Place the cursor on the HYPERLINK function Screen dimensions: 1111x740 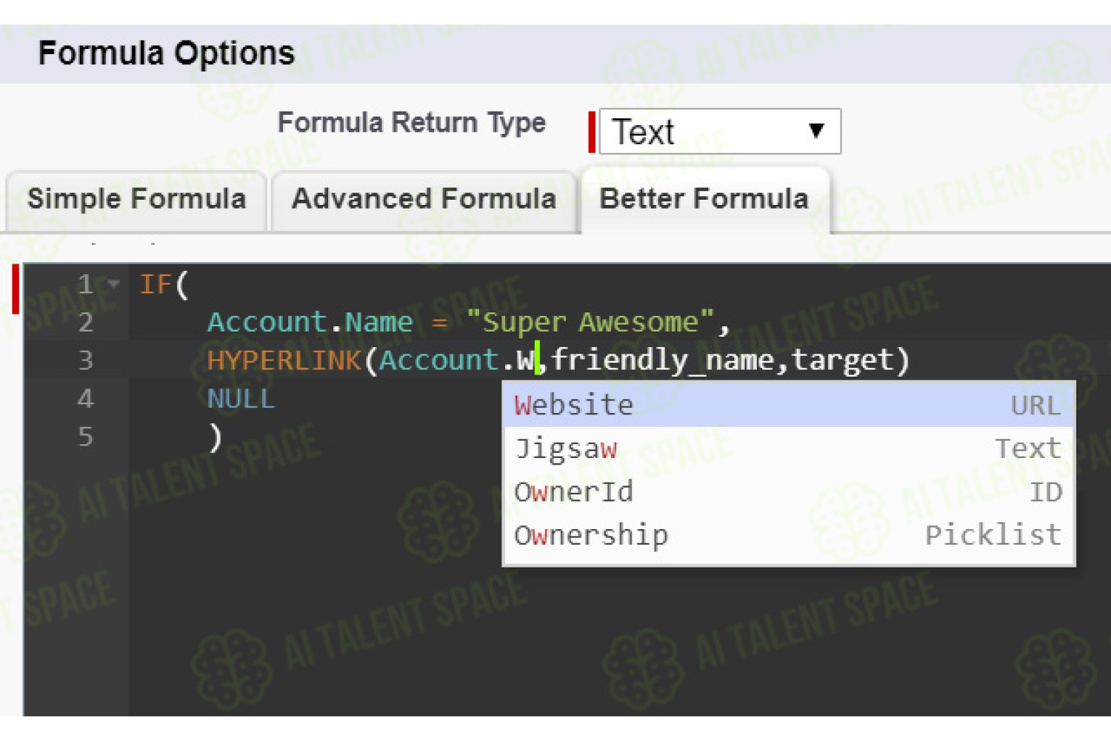[x=284, y=360]
